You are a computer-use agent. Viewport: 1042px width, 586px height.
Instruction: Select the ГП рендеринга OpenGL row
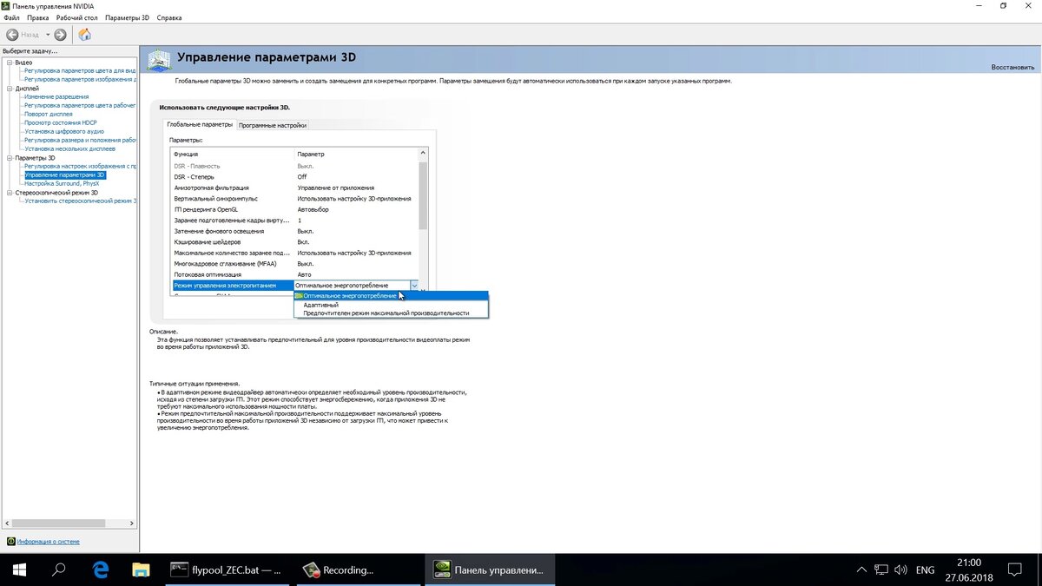(294, 209)
